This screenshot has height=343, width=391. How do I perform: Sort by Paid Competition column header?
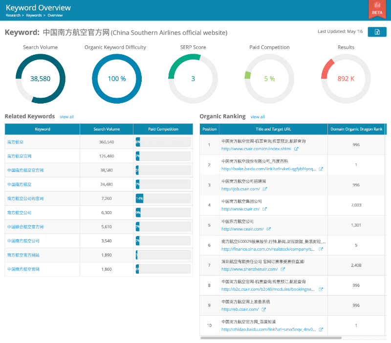click(x=163, y=129)
